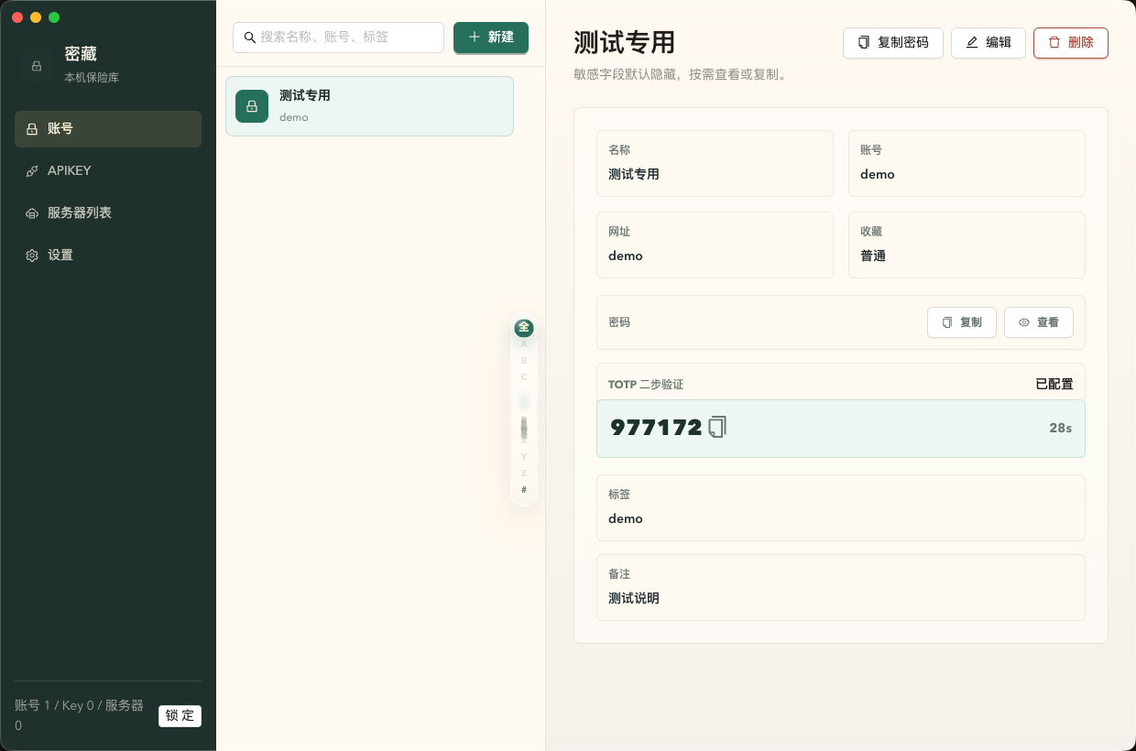Click the 测试专用 page heading
1136x751 pixels.
pyautogui.click(x=625, y=42)
